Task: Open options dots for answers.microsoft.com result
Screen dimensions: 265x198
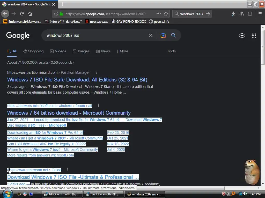Action: [98, 105]
